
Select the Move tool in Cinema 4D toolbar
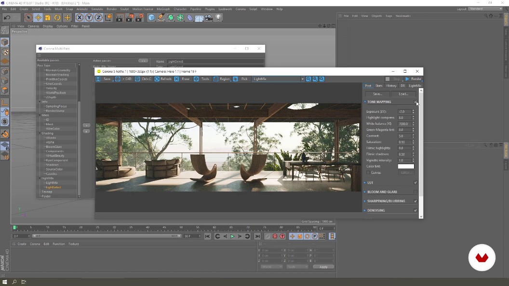pyautogui.click(x=38, y=18)
